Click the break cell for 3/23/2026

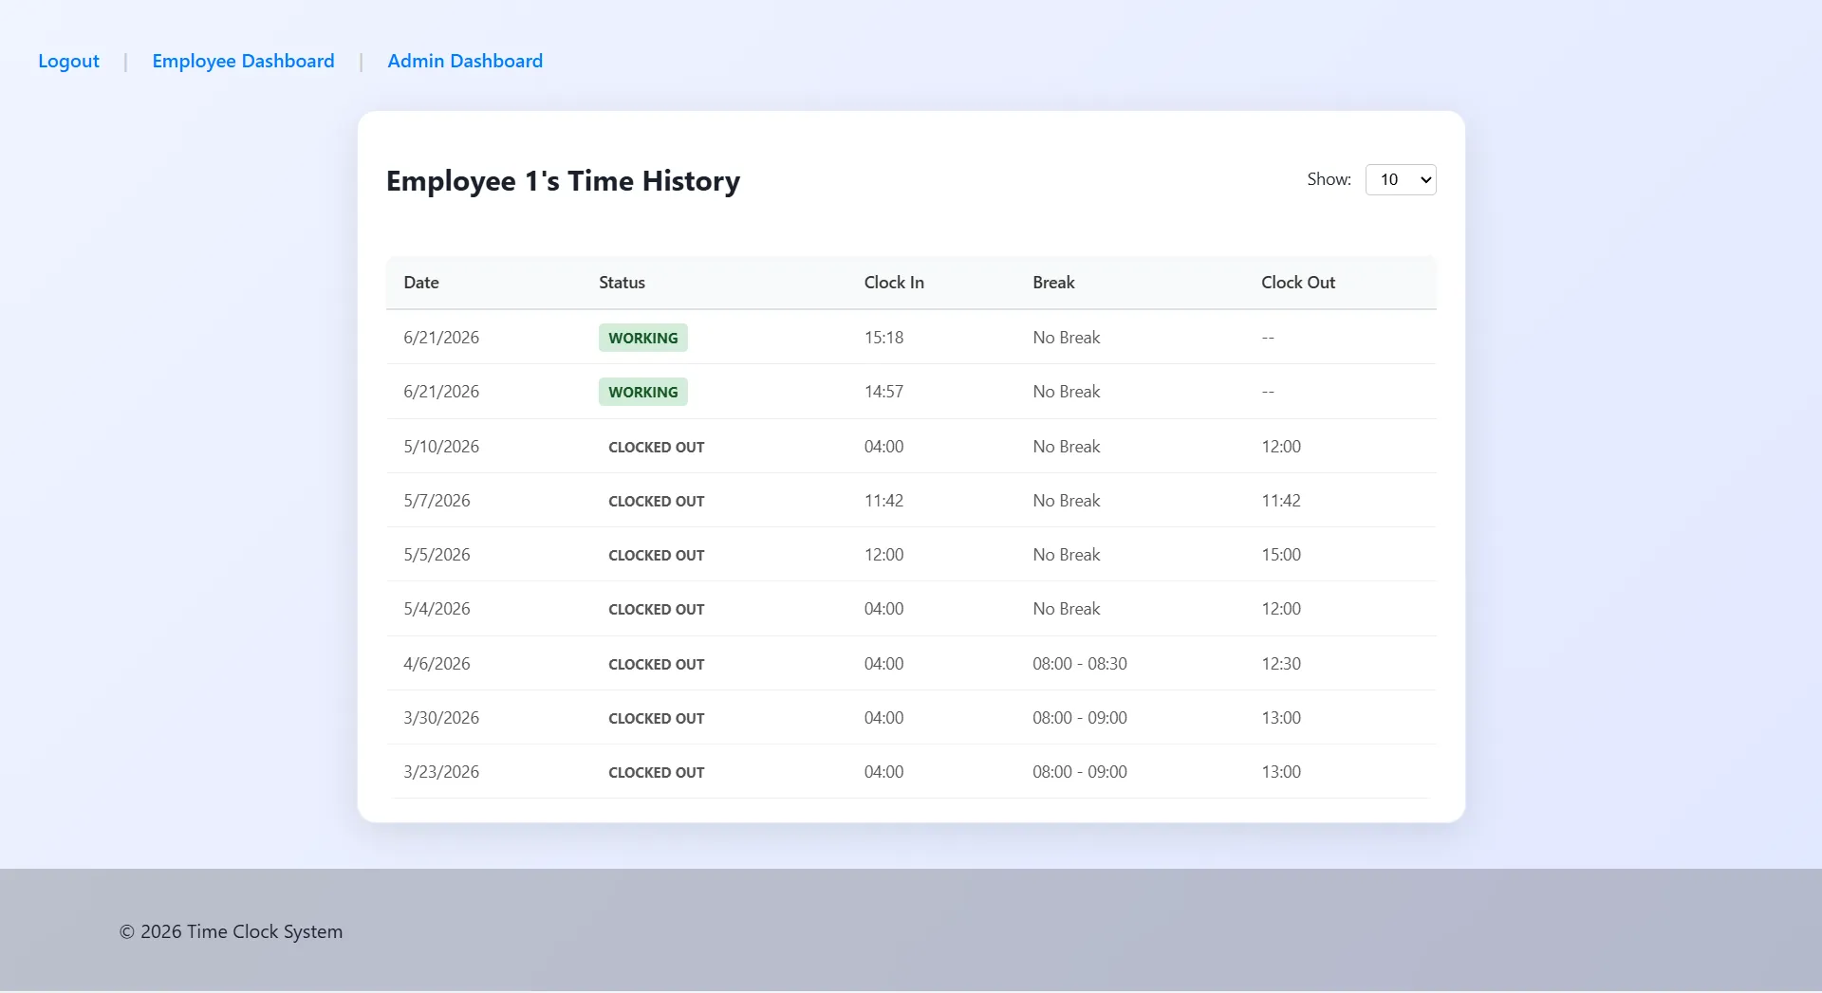[1080, 772]
